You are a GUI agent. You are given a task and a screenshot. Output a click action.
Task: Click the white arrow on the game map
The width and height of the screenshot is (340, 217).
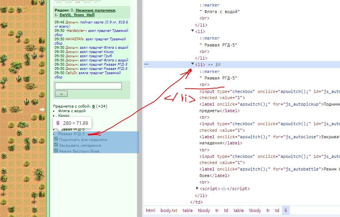coord(42,109)
